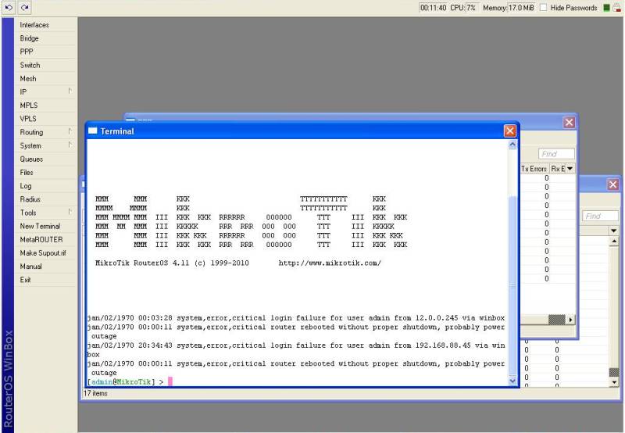Click the red lock icon at top right

pyautogui.click(x=616, y=8)
